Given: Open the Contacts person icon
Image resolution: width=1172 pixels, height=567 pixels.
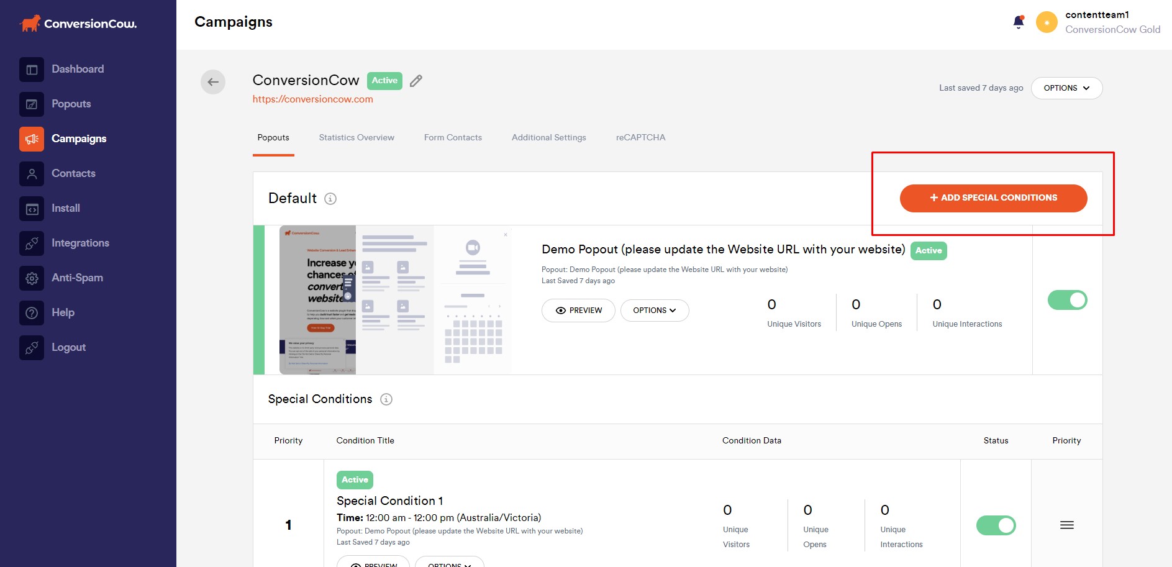Looking at the screenshot, I should (x=32, y=174).
